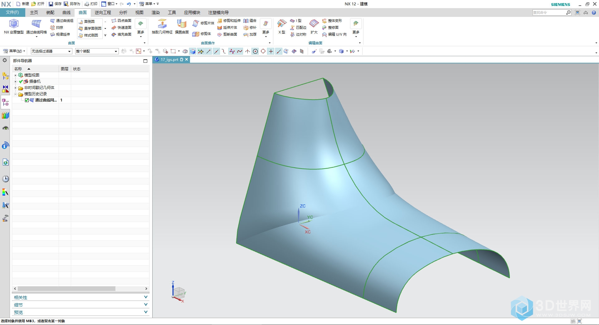Click 新建 in quick access bar
599x325 pixels.
(x=22, y=4)
